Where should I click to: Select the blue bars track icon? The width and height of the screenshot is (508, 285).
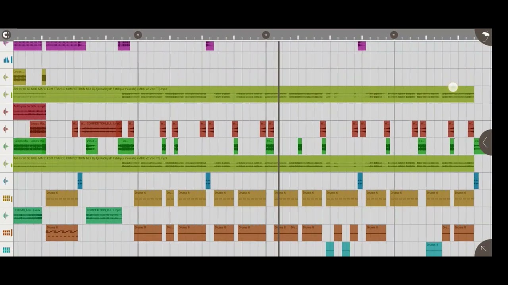(6, 60)
